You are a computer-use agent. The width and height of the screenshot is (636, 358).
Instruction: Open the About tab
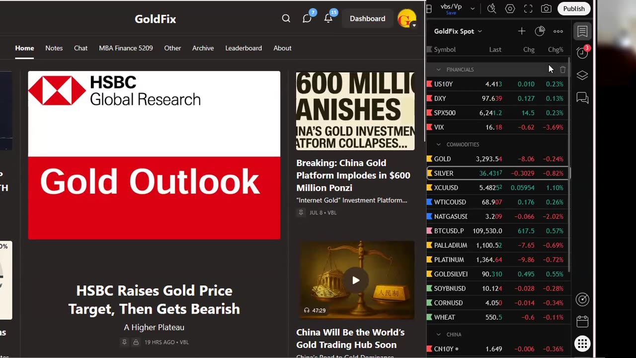[282, 48]
